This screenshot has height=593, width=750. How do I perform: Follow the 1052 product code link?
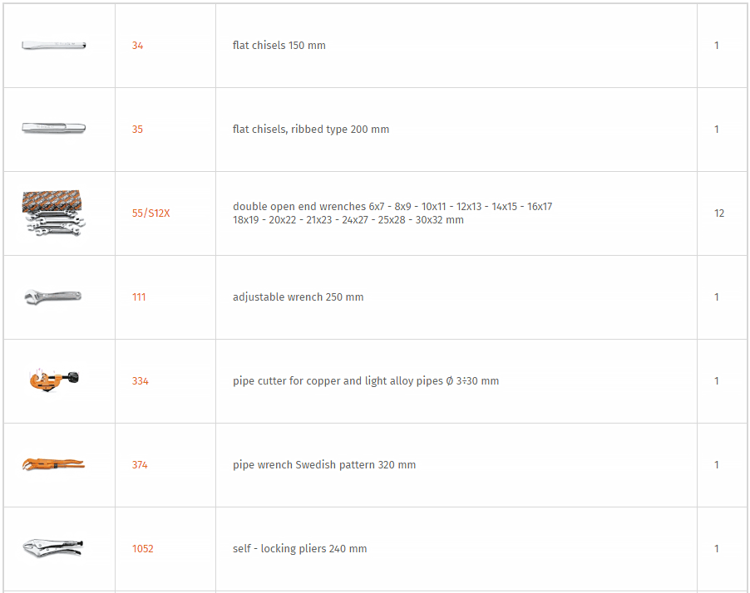pyautogui.click(x=142, y=549)
